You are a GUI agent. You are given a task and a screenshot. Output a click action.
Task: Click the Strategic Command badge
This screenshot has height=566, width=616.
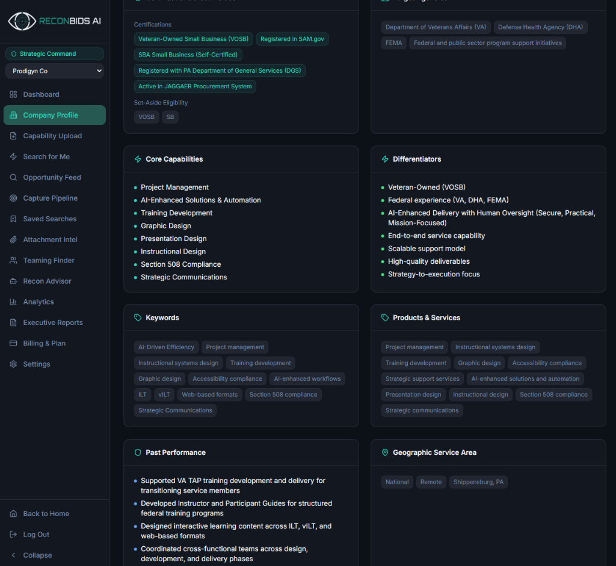tap(55, 53)
